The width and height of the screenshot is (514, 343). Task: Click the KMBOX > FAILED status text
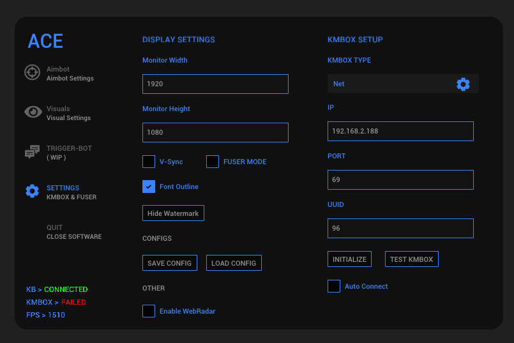pos(56,302)
